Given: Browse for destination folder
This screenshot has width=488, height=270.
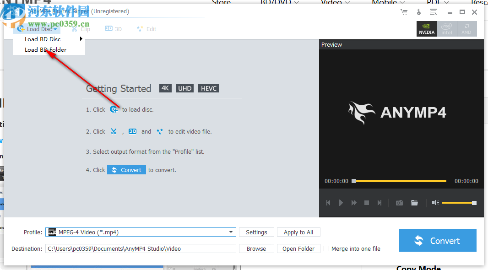Looking at the screenshot, I should 256,248.
